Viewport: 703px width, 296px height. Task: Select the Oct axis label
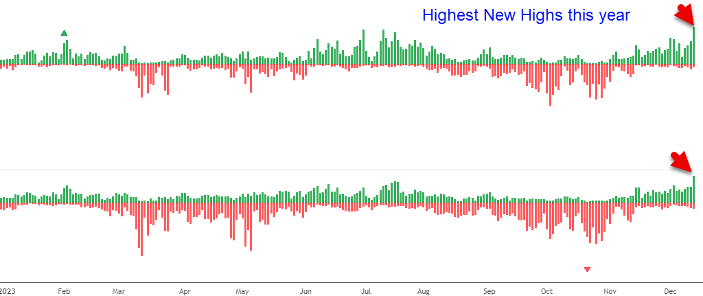(546, 291)
